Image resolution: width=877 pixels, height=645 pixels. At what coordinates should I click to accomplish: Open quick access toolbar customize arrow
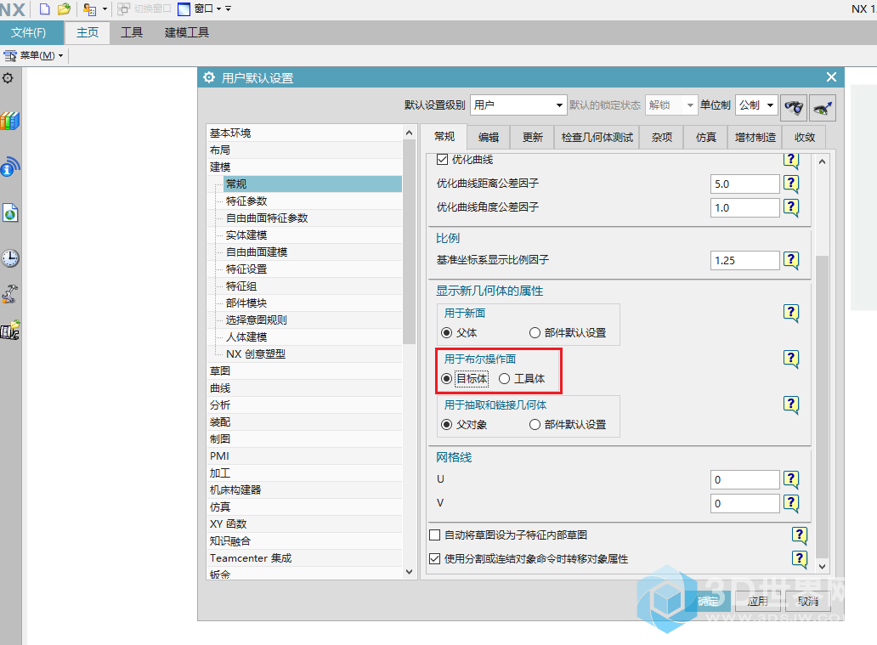[229, 9]
